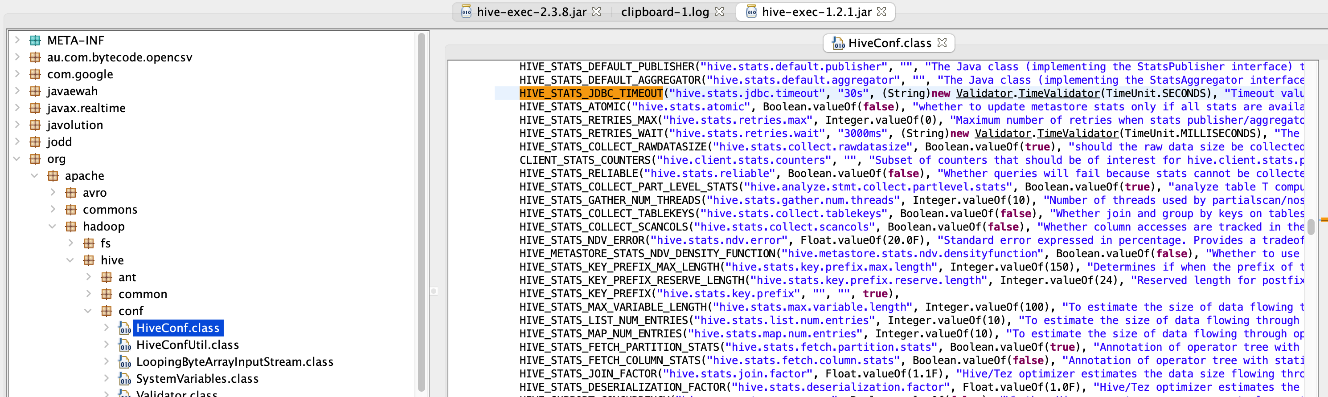Close the hive-exec-1.2.1.jar tab
Viewport: 1328px width, 397px height.
[x=881, y=11]
